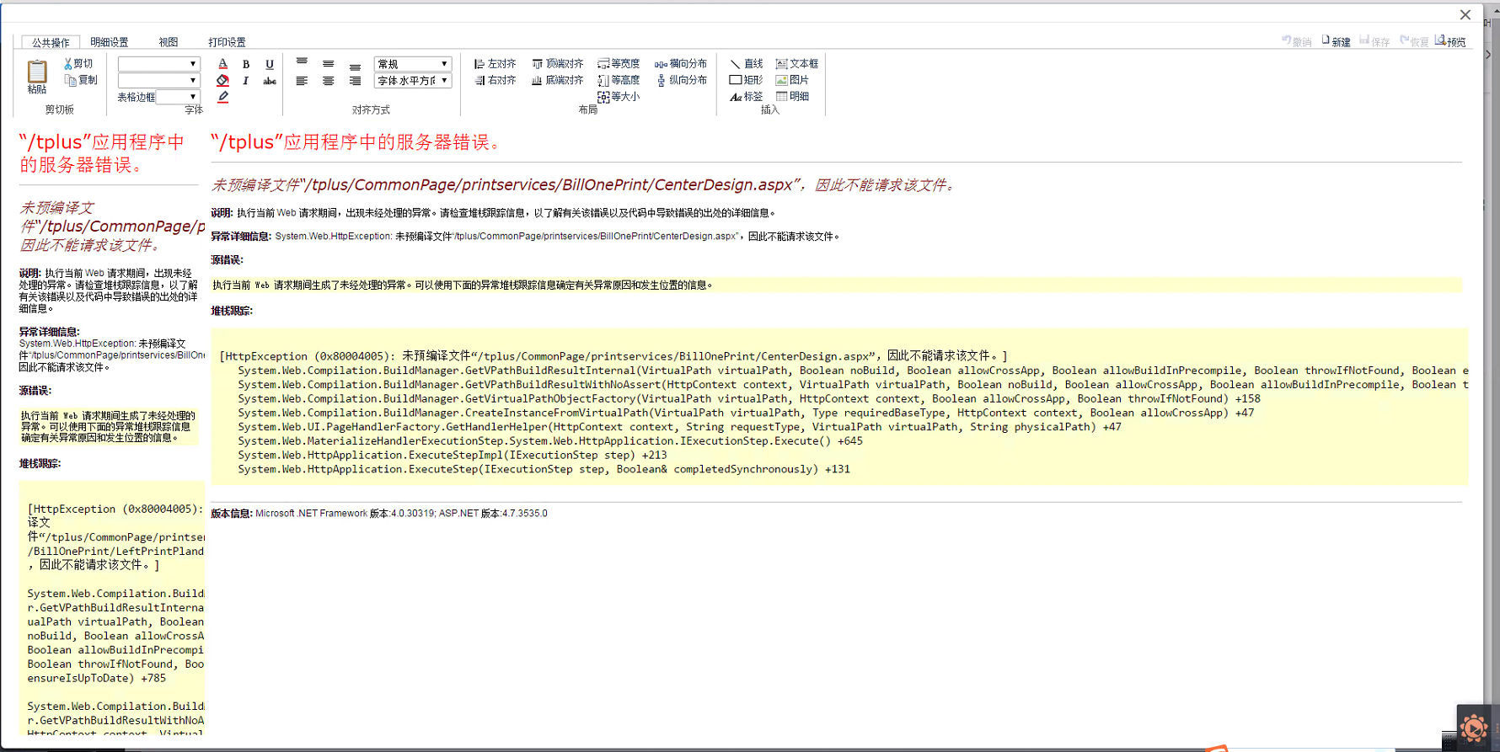Toggle strikethrough abc formatting

pos(270,81)
